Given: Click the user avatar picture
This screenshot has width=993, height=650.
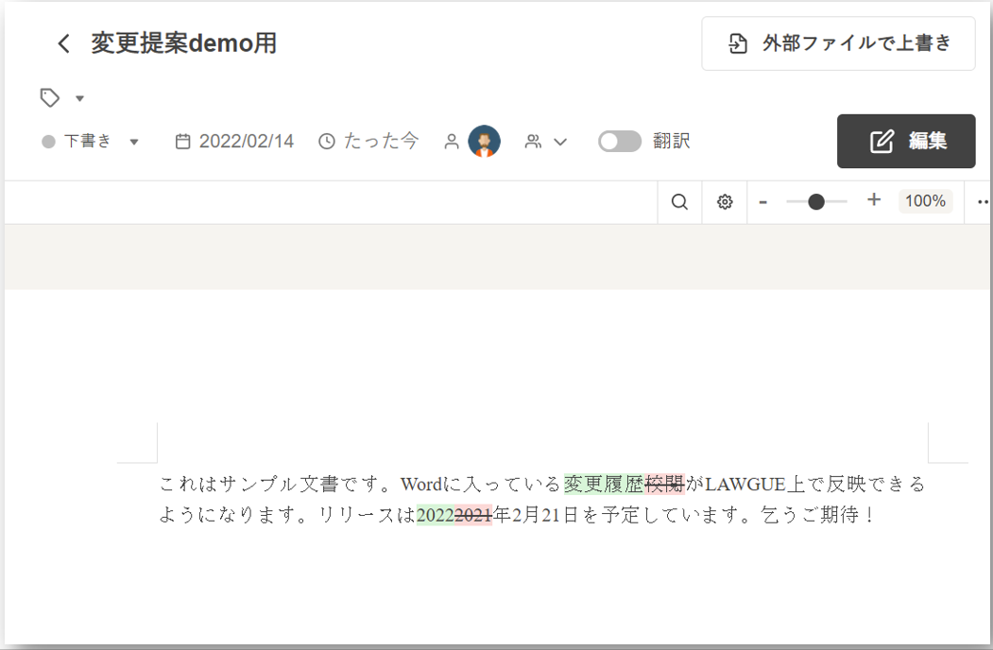Looking at the screenshot, I should click(x=485, y=142).
